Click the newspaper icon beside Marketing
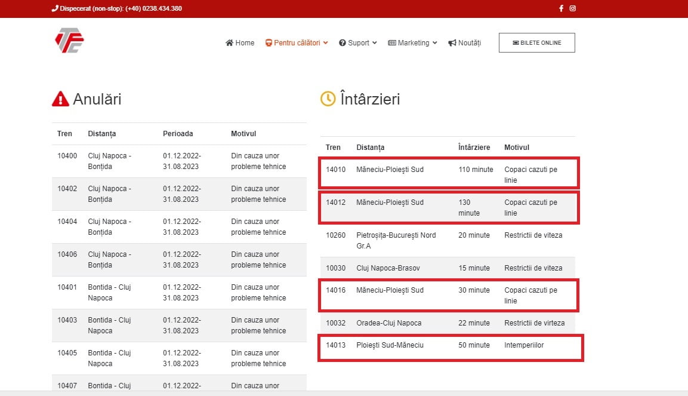 coord(392,42)
